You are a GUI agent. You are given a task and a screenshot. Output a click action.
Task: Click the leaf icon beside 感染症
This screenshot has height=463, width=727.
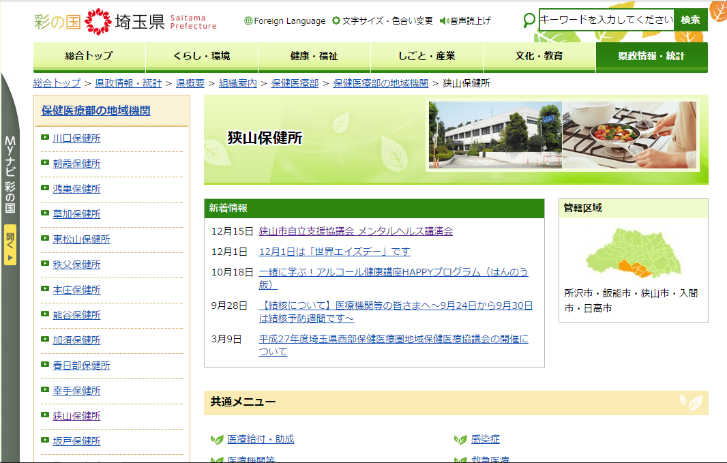tap(460, 440)
